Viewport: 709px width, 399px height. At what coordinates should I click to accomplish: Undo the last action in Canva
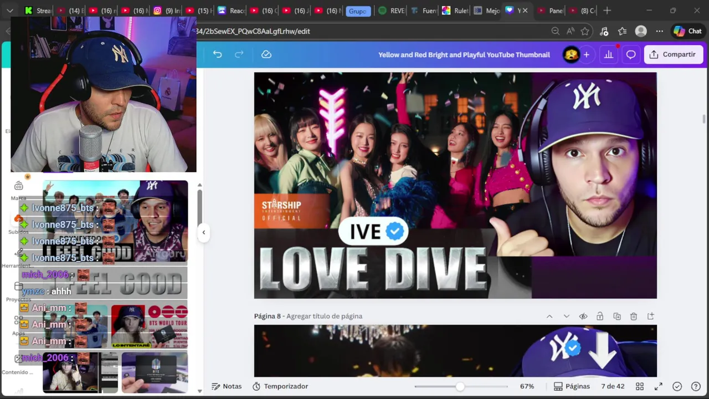(217, 54)
